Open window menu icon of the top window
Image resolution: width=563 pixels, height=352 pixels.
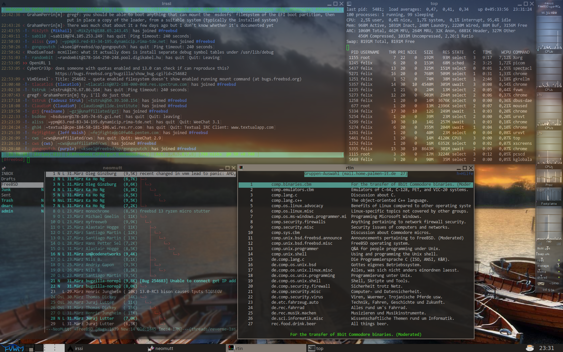point(349,4)
